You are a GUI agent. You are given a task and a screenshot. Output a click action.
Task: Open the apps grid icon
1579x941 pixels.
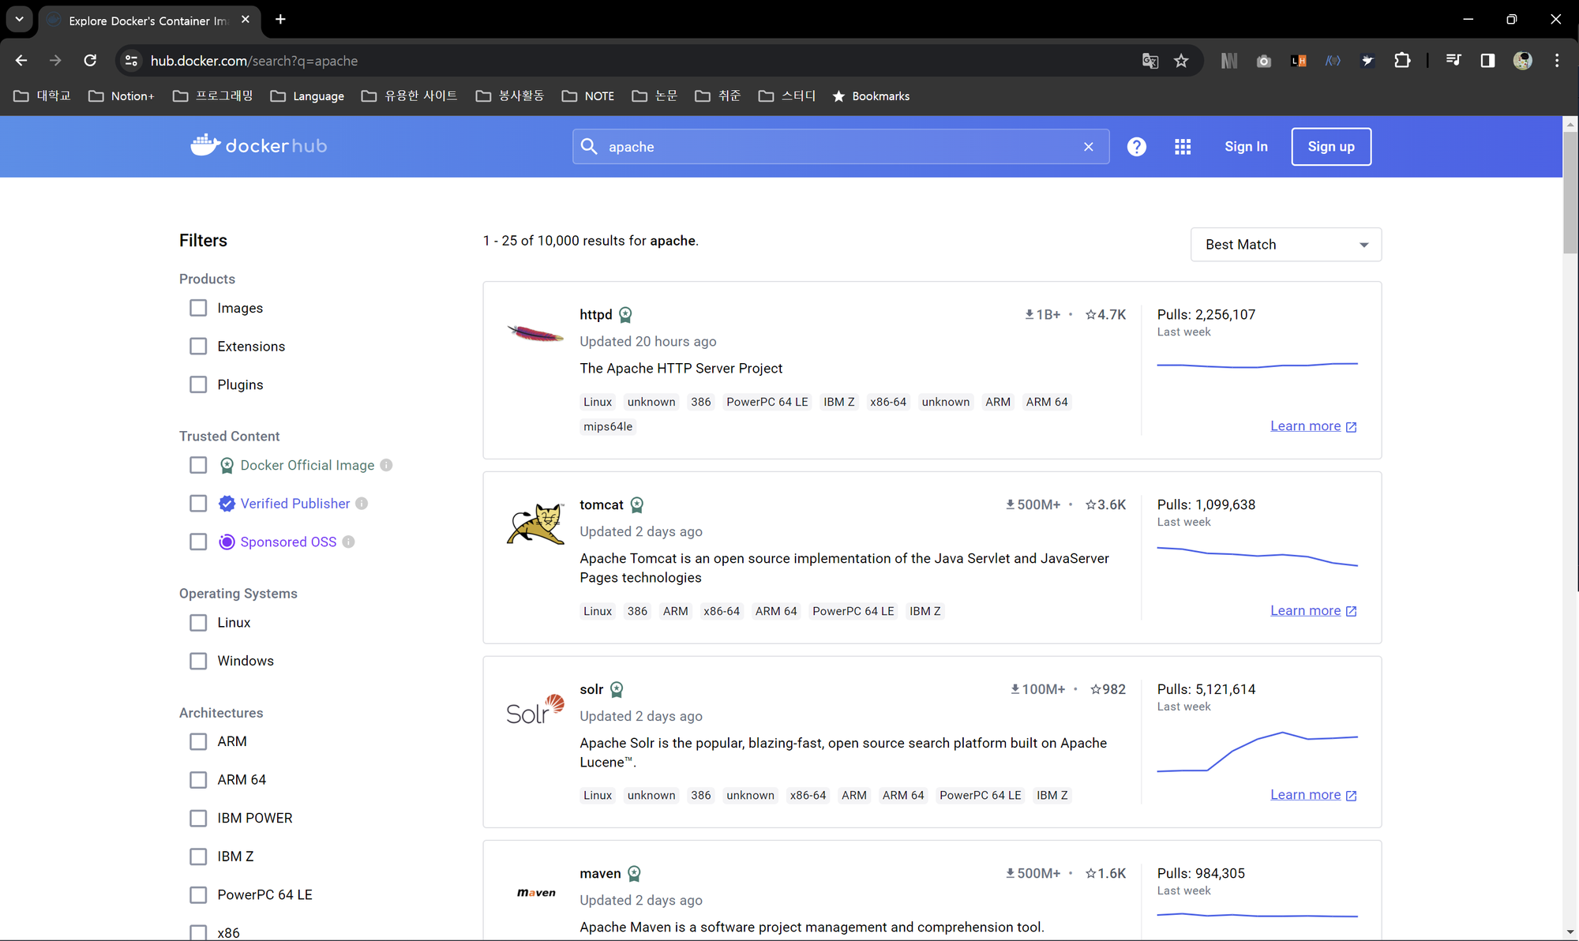coord(1183,147)
